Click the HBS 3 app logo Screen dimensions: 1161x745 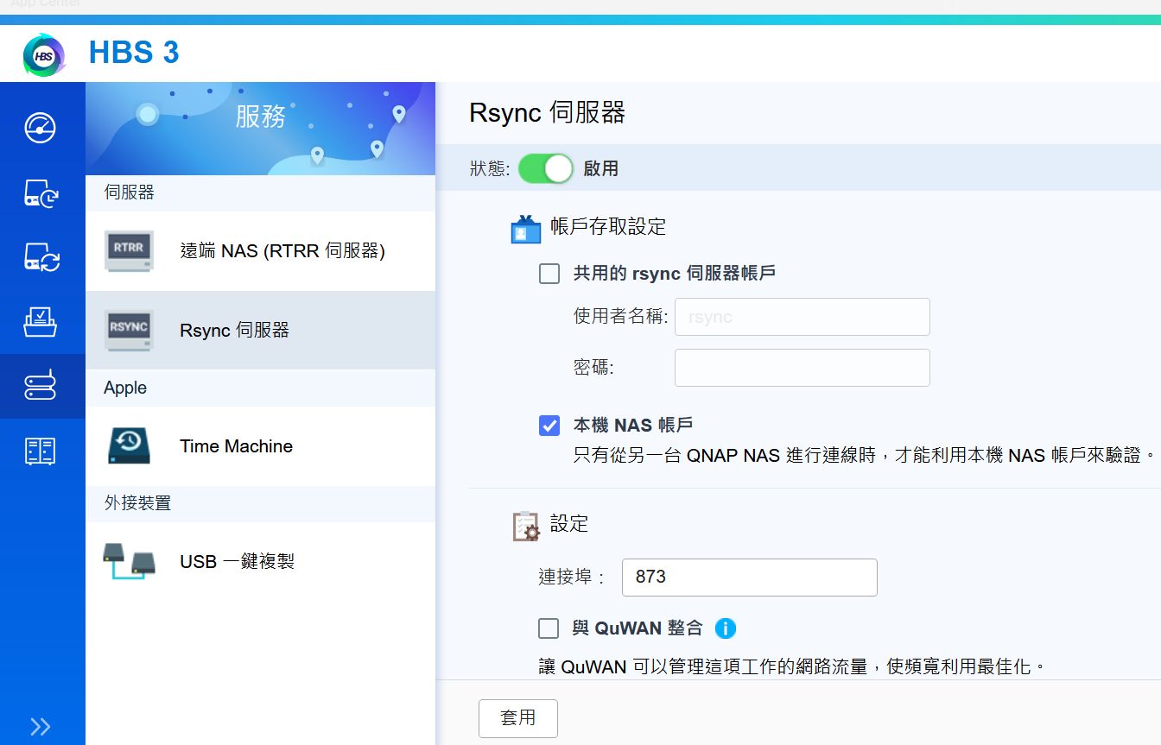(43, 55)
